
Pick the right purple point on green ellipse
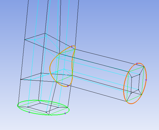[65, 113]
